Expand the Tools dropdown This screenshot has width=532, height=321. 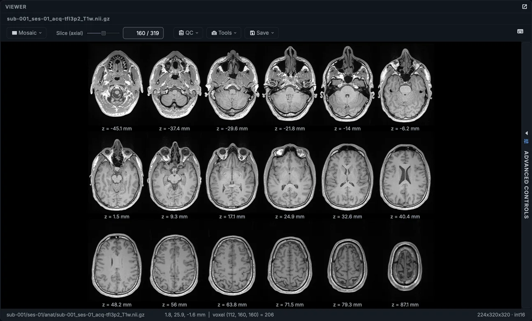point(224,33)
